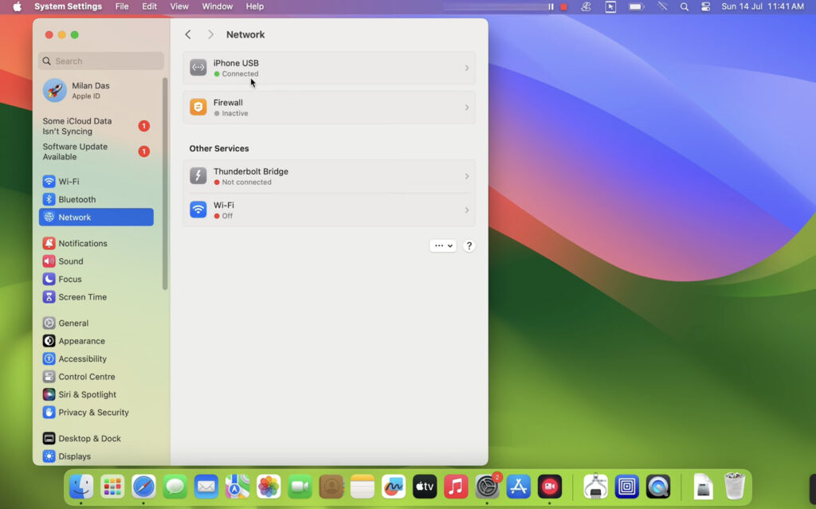The height and width of the screenshot is (509, 816).
Task: Select the Notifications bell icon
Action: coord(49,244)
